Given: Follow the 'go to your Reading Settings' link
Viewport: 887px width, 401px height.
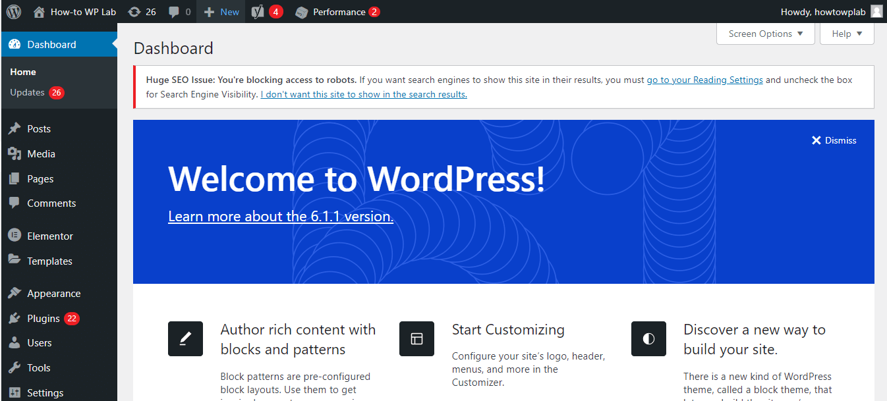Looking at the screenshot, I should click(x=704, y=80).
